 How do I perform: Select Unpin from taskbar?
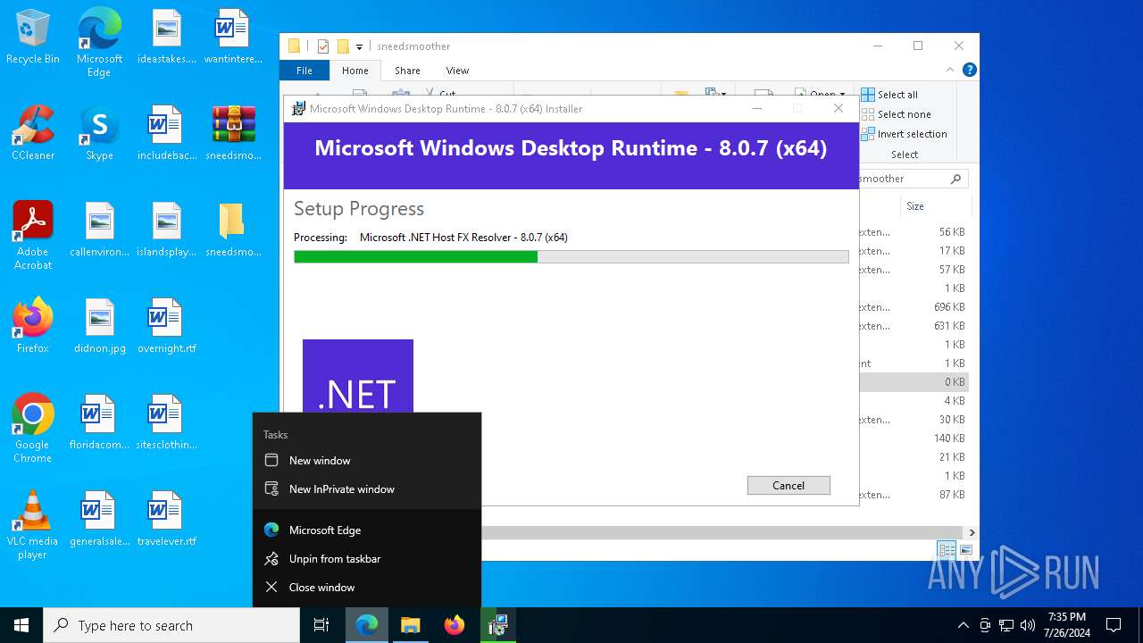[x=367, y=559]
